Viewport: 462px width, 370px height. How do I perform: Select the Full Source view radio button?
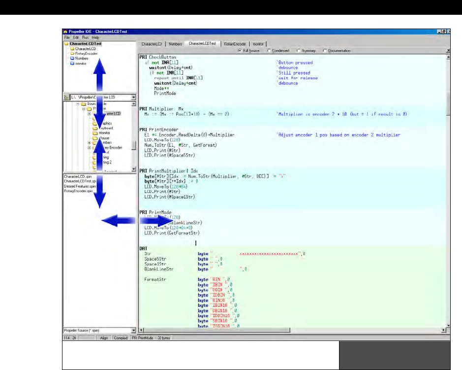click(x=239, y=51)
